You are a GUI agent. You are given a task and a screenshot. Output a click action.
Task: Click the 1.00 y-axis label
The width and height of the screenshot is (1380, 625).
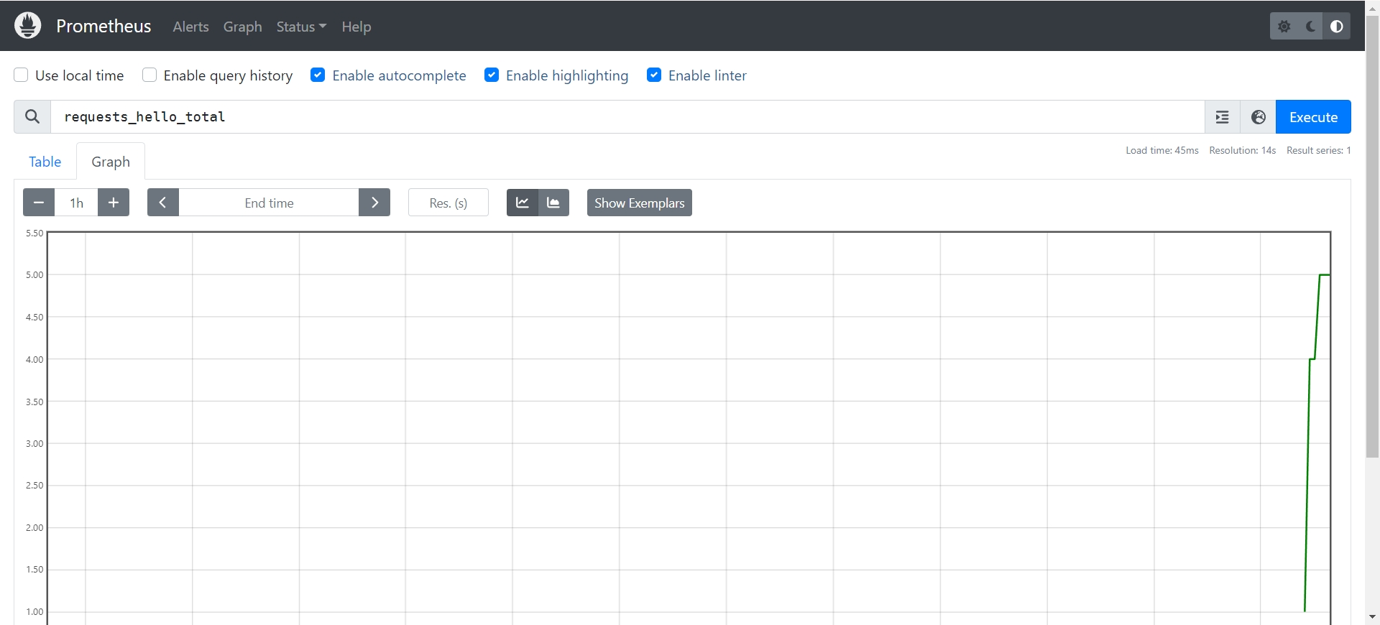coord(34,612)
